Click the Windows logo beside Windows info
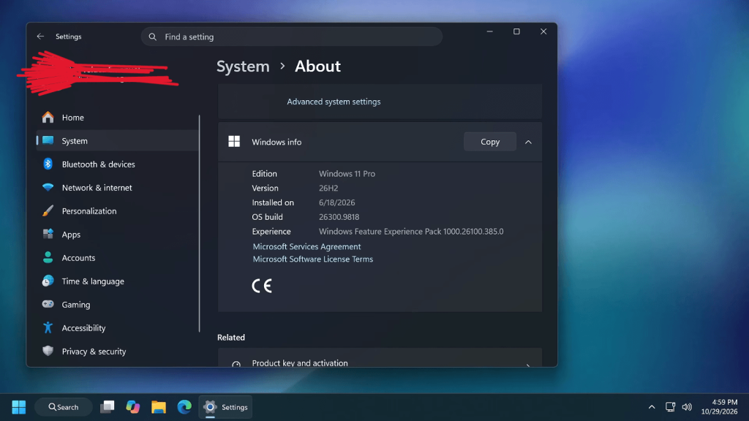Image resolution: width=749 pixels, height=421 pixels. 234,141
